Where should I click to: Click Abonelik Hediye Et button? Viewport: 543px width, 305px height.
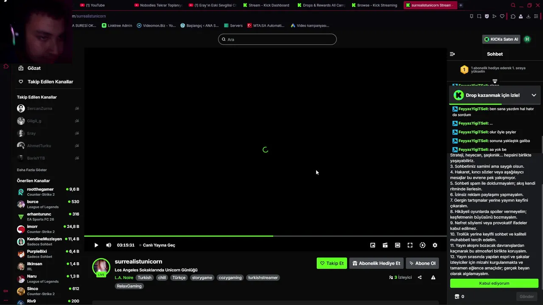pyautogui.click(x=376, y=263)
